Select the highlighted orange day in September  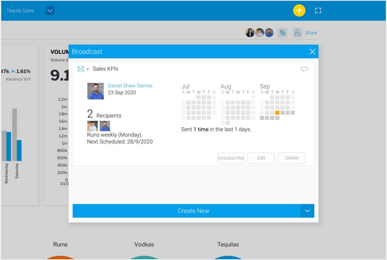[x=277, y=112]
